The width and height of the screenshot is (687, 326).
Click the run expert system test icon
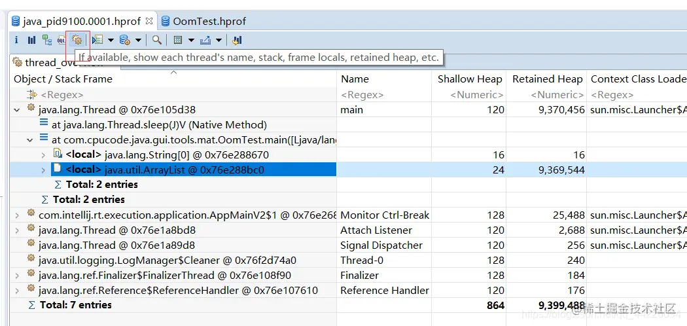(97, 41)
